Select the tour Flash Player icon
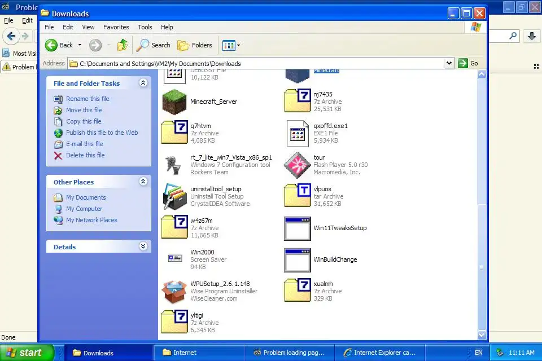This screenshot has width=542, height=361. point(298,165)
